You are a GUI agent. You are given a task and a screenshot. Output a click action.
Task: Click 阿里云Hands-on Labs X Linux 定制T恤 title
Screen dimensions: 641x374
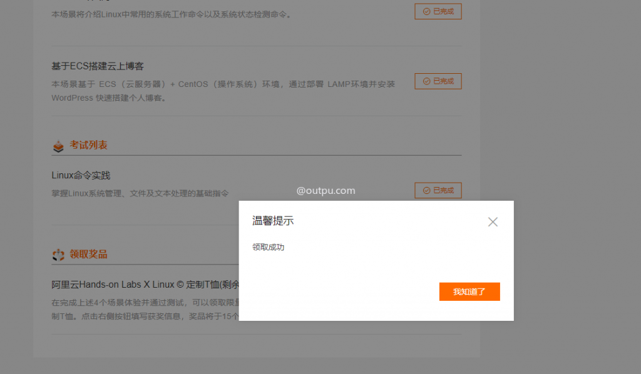tap(145, 285)
